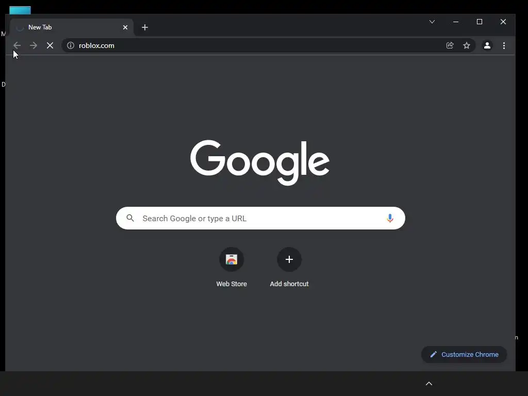Viewport: 528px width, 396px height.
Task: Open the Chrome profile avatar menu
Action: [x=487, y=45]
